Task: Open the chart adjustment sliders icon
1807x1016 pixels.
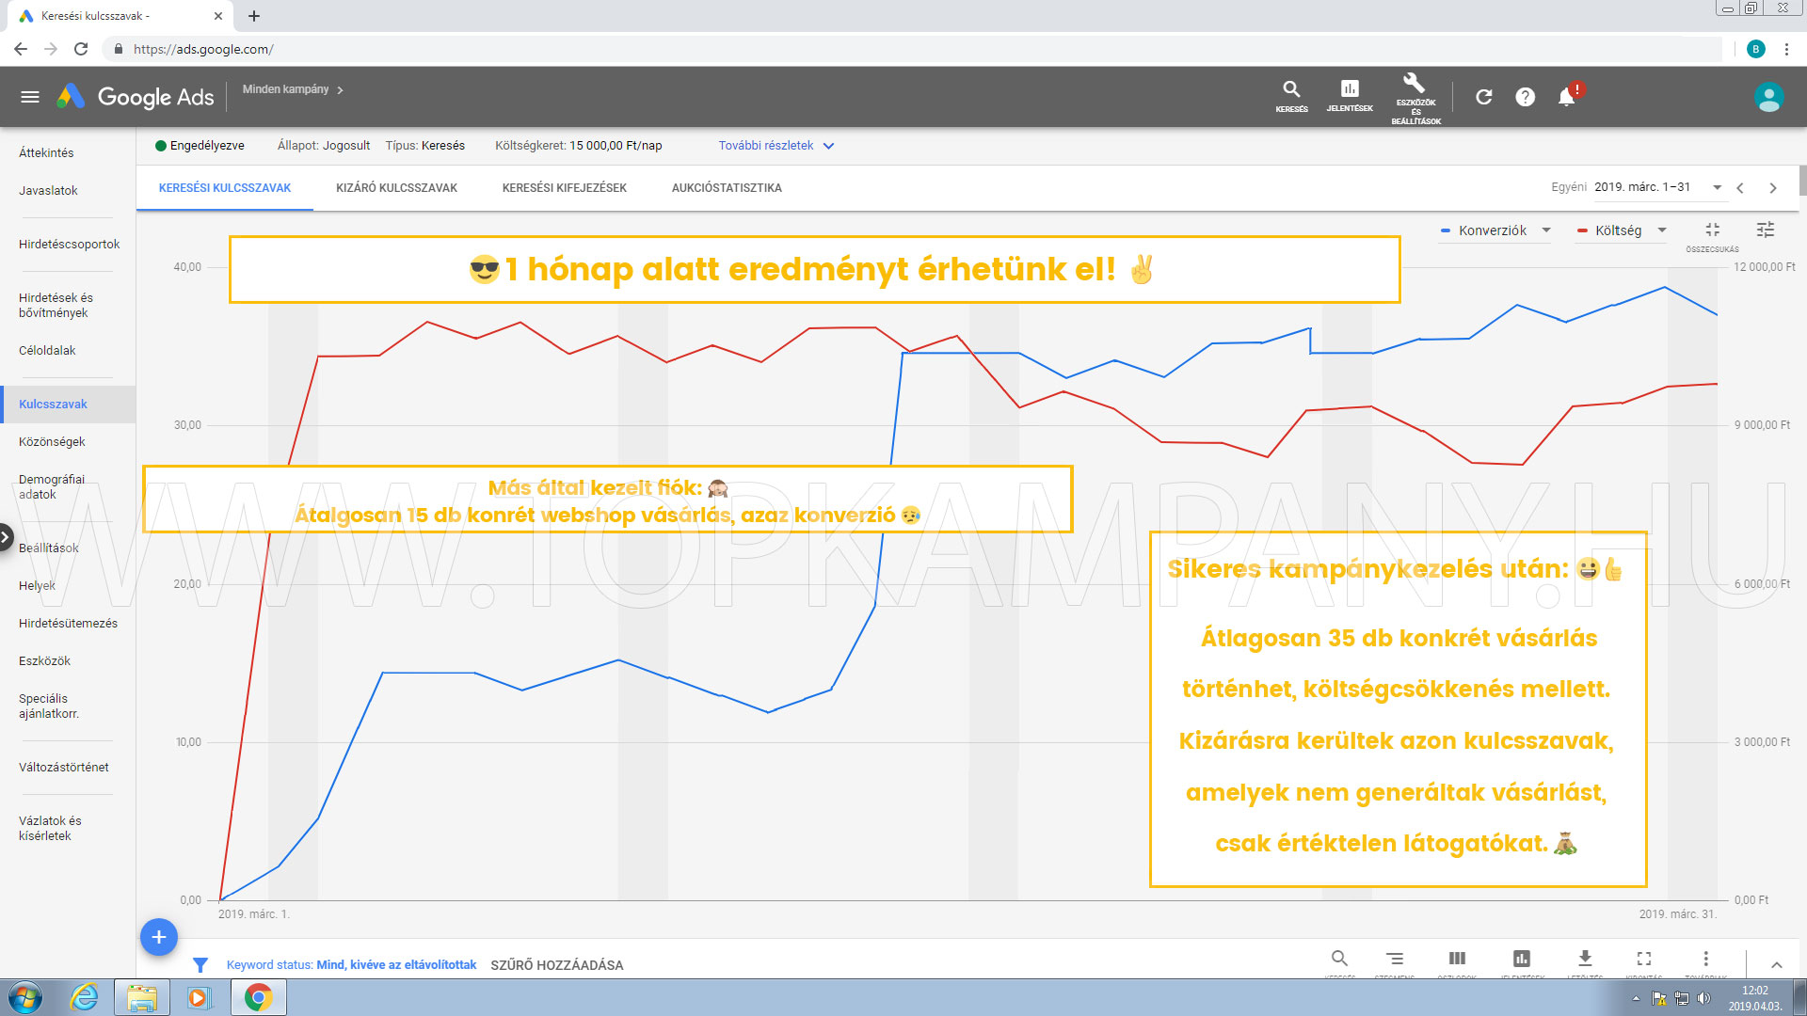Action: (x=1766, y=230)
